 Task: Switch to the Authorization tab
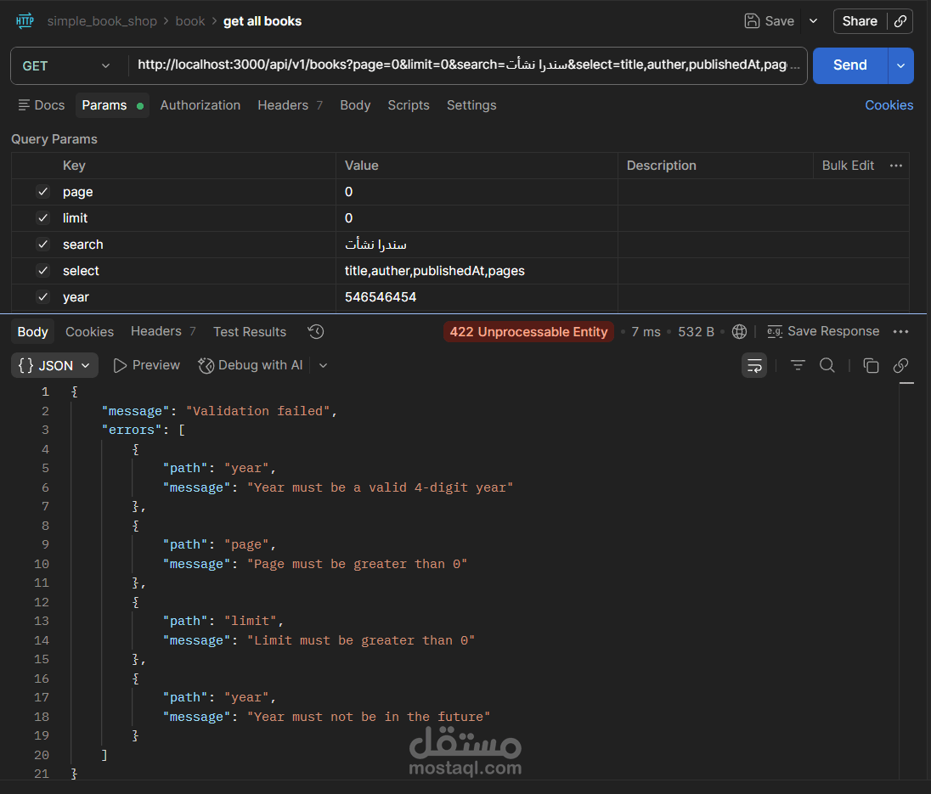200,105
